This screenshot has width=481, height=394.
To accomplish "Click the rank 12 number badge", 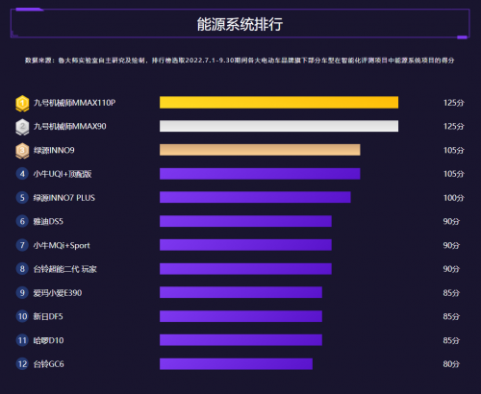I will 22,364.
